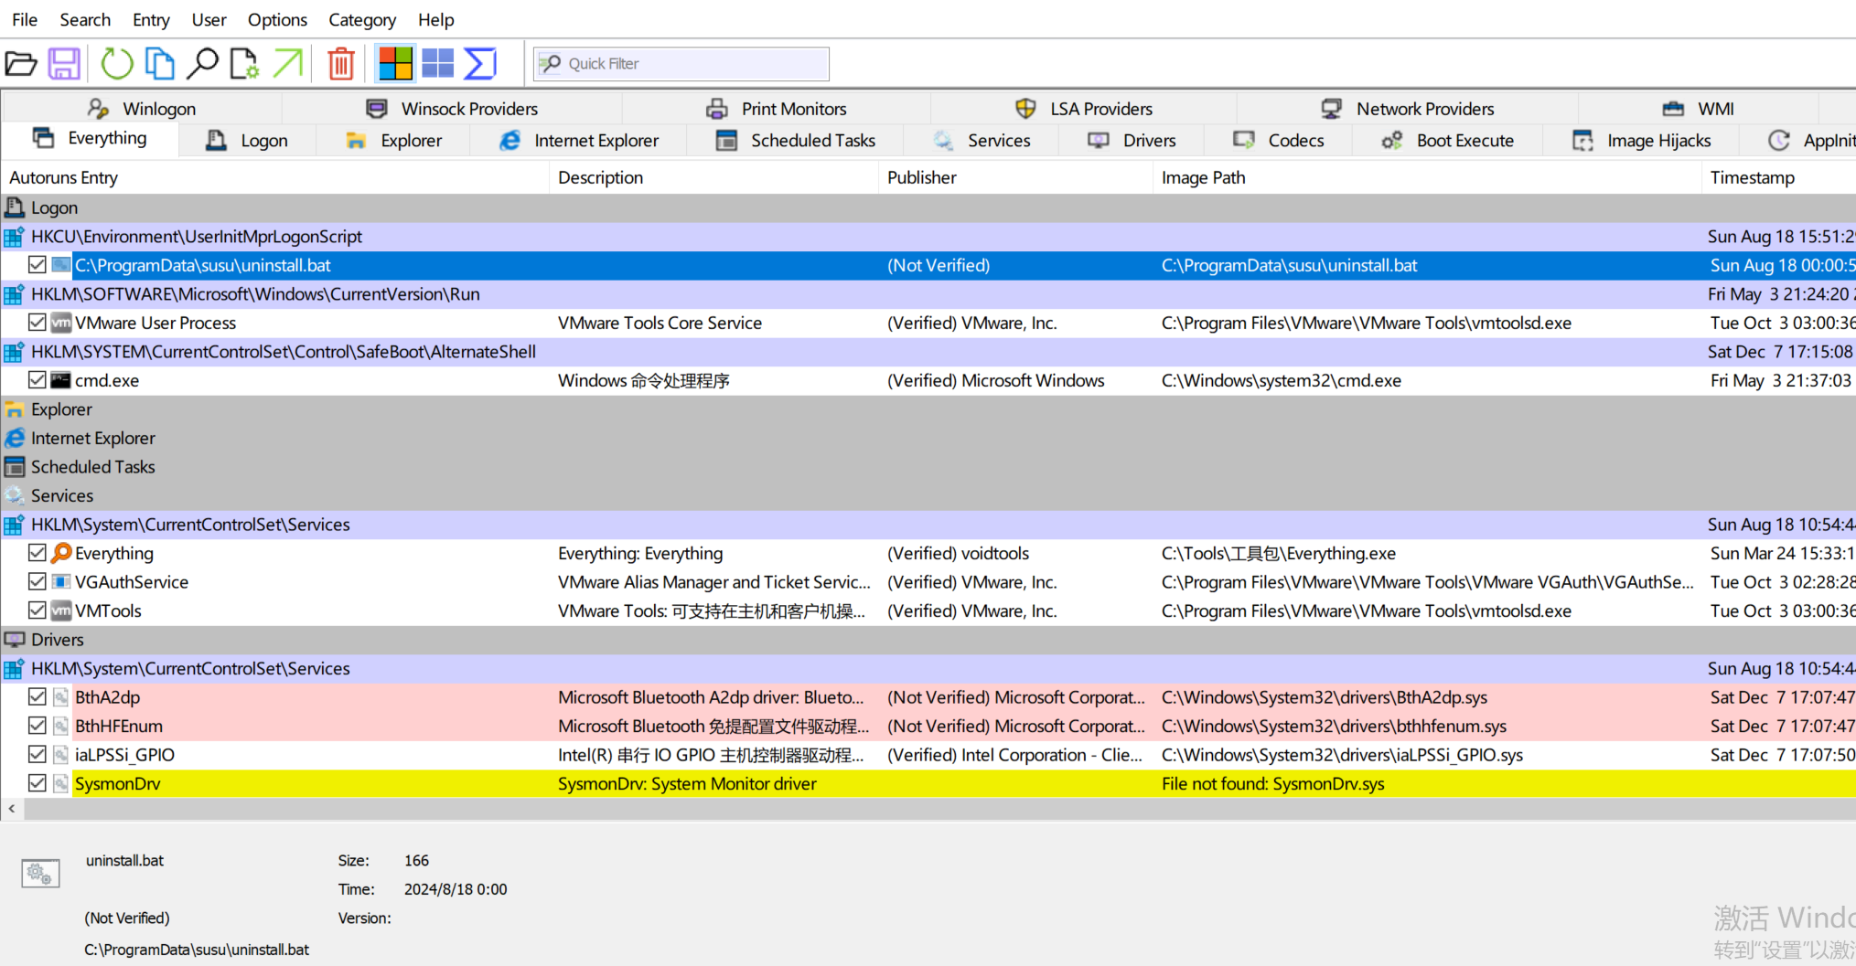Click the VMTools service vm icon
This screenshot has height=966, width=1856.
[61, 610]
